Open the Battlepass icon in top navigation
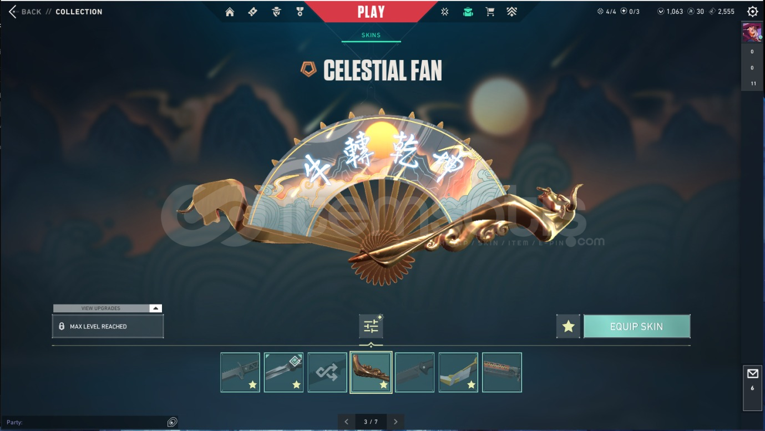This screenshot has height=431, width=765. coord(253,12)
